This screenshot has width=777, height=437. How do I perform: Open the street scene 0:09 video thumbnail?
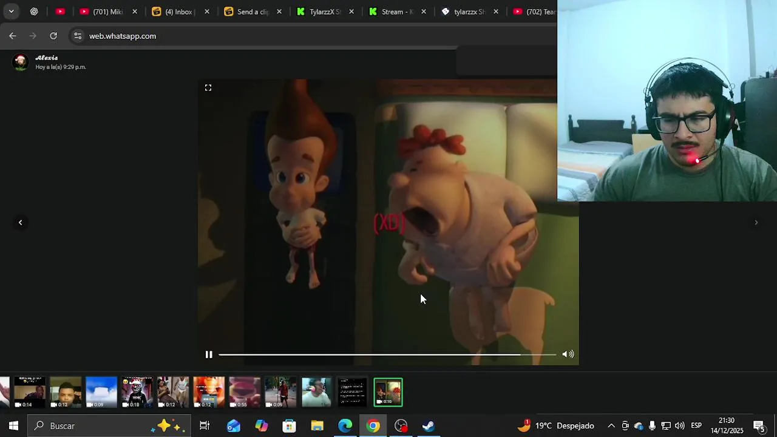click(280, 393)
